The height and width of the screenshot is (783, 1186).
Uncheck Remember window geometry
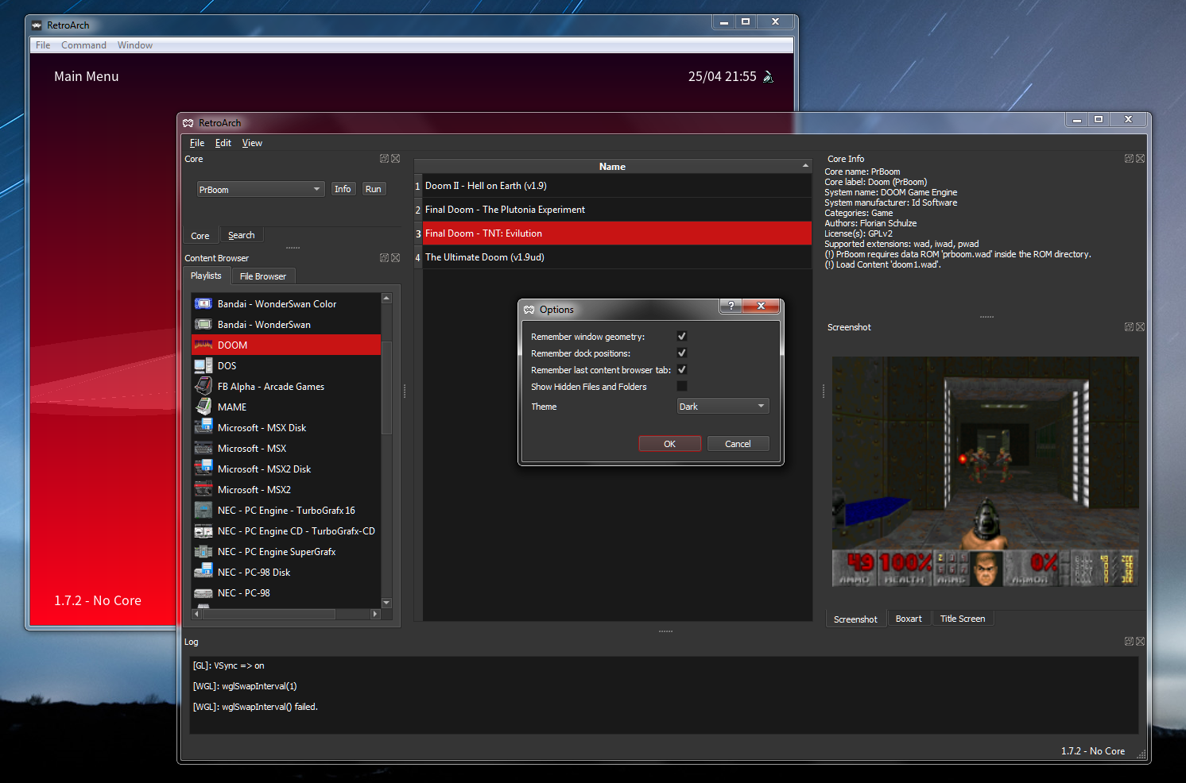pyautogui.click(x=681, y=337)
